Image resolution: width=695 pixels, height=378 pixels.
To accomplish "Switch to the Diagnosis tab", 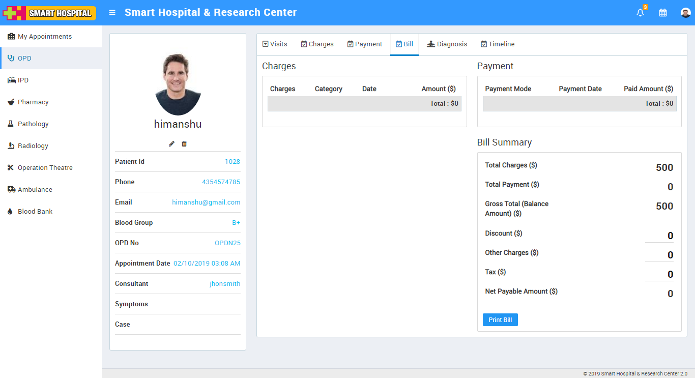I will (447, 44).
